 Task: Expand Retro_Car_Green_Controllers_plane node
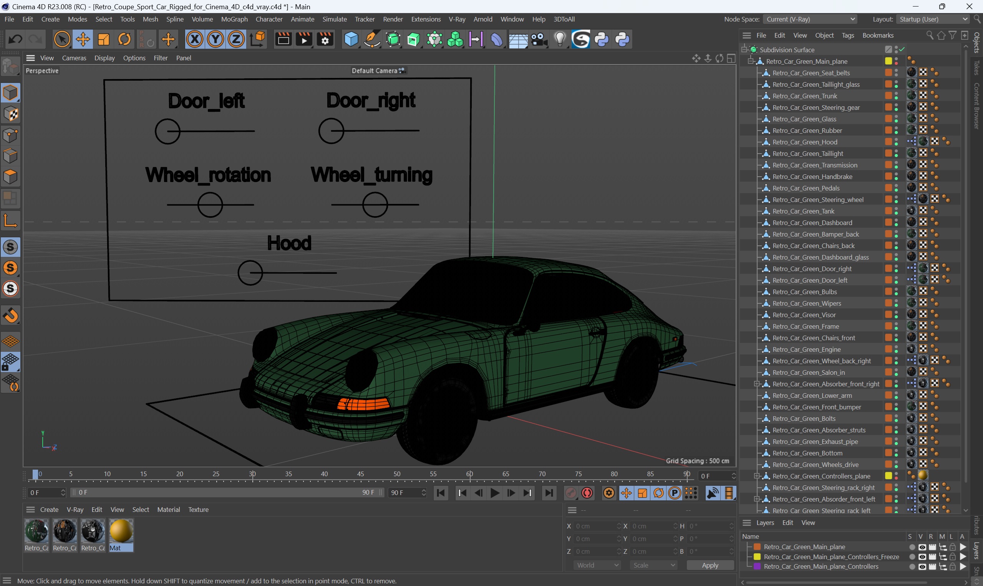tap(757, 476)
